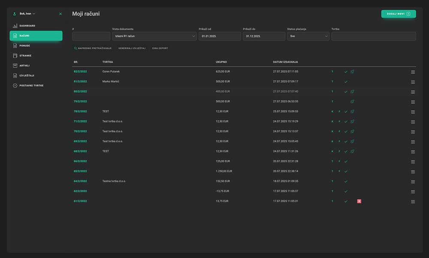Click the Dodaj novi button
Screen dimensions: 429x258
tap(398, 14)
